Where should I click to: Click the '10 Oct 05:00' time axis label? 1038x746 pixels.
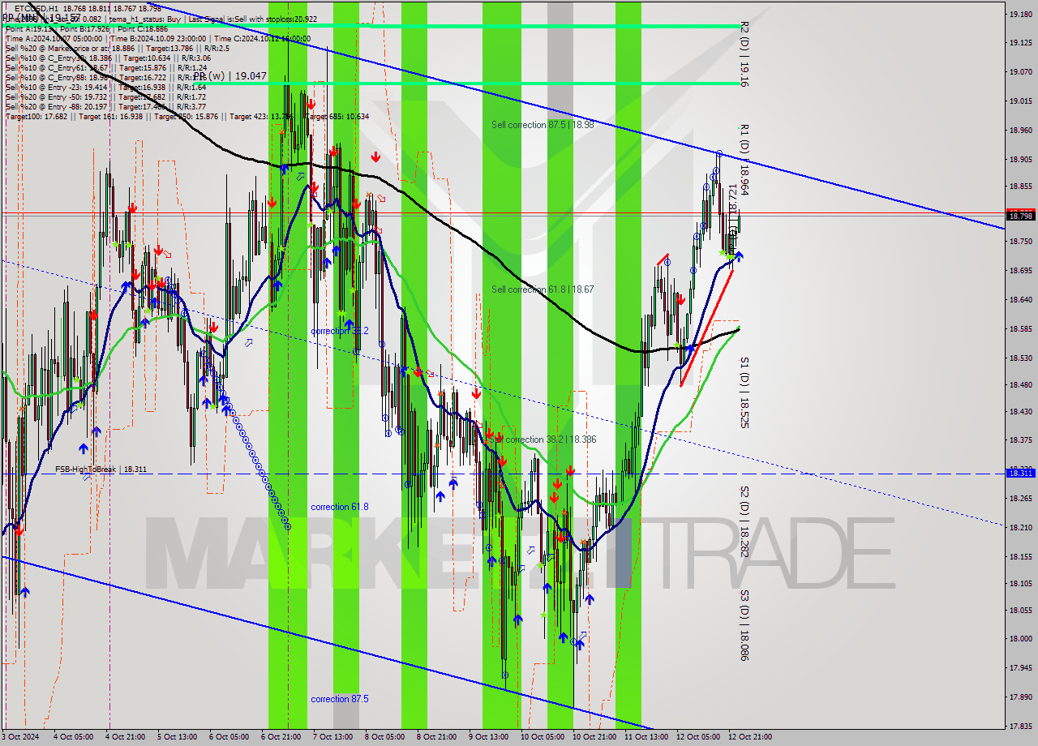[543, 737]
